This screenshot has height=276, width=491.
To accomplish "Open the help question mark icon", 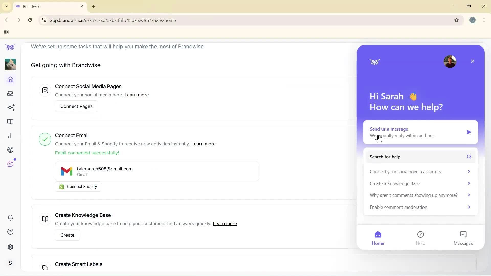I will point(10,232).
